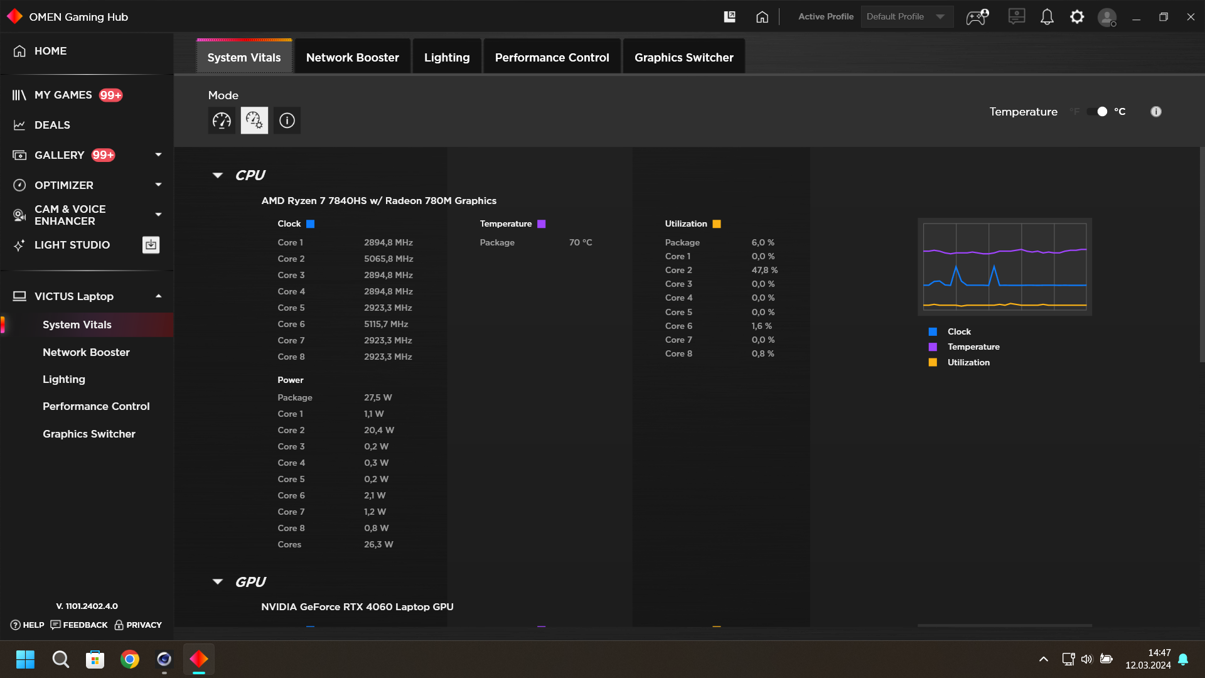This screenshot has height=678, width=1205.
Task: Select the advanced gauge mode icon
Action: coord(254,121)
